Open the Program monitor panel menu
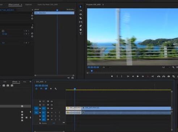Screen dimensions: 178x132 click(x=103, y=5)
